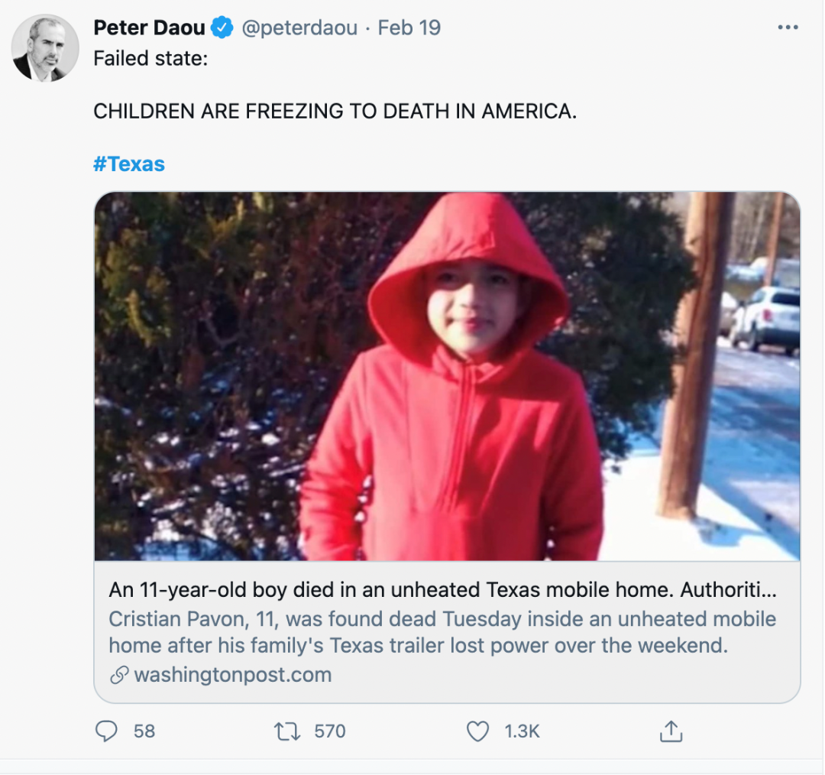
Task: Click the 1.3K likes count
Action: [522, 731]
